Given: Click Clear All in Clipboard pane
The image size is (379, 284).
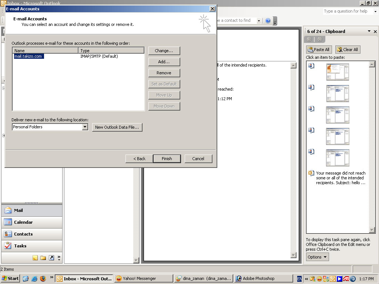Looking at the screenshot, I should tap(348, 50).
